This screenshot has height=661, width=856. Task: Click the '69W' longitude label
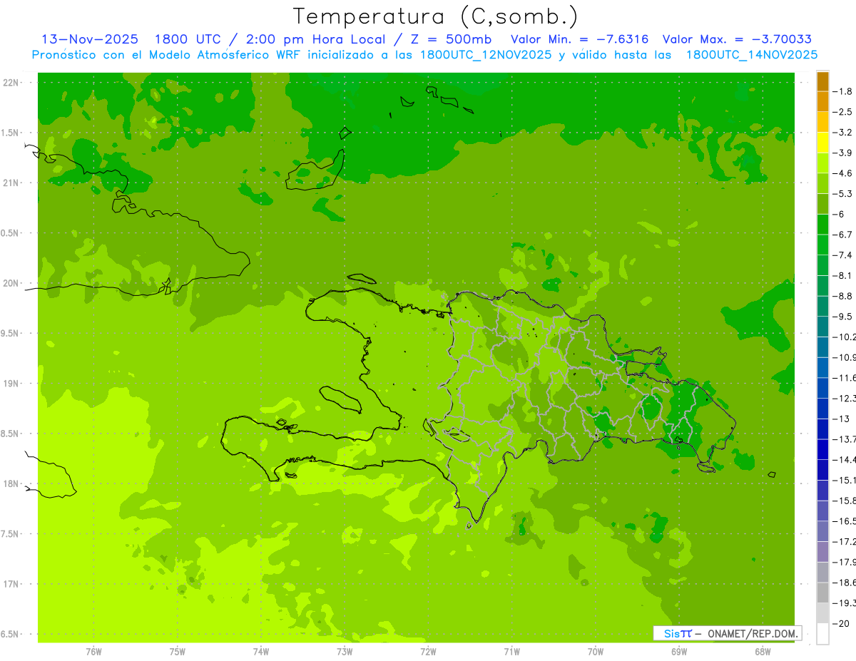[679, 651]
